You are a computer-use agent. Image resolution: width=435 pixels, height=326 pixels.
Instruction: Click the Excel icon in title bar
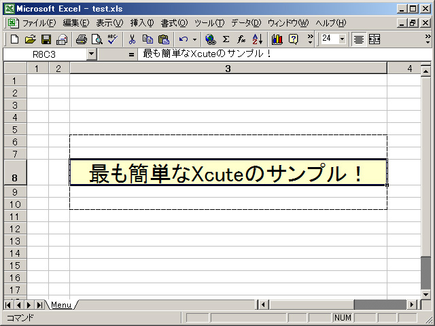point(9,9)
